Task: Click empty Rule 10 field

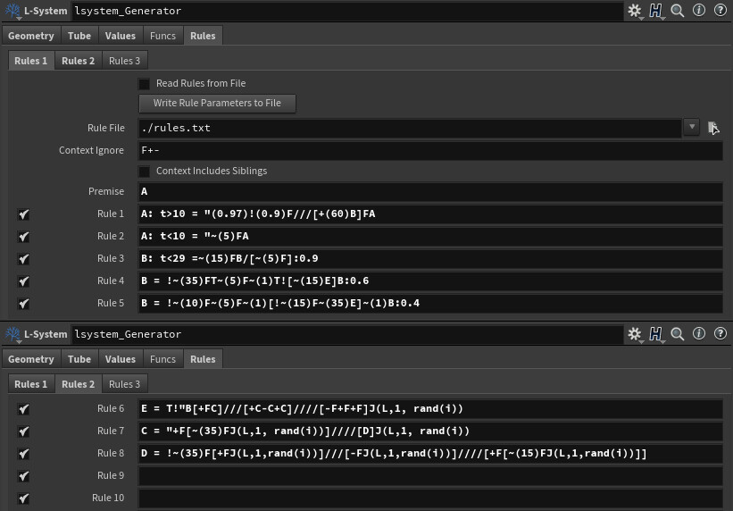Action: 430,498
